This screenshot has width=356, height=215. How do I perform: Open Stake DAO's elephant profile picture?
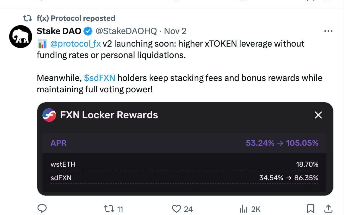tap(20, 36)
